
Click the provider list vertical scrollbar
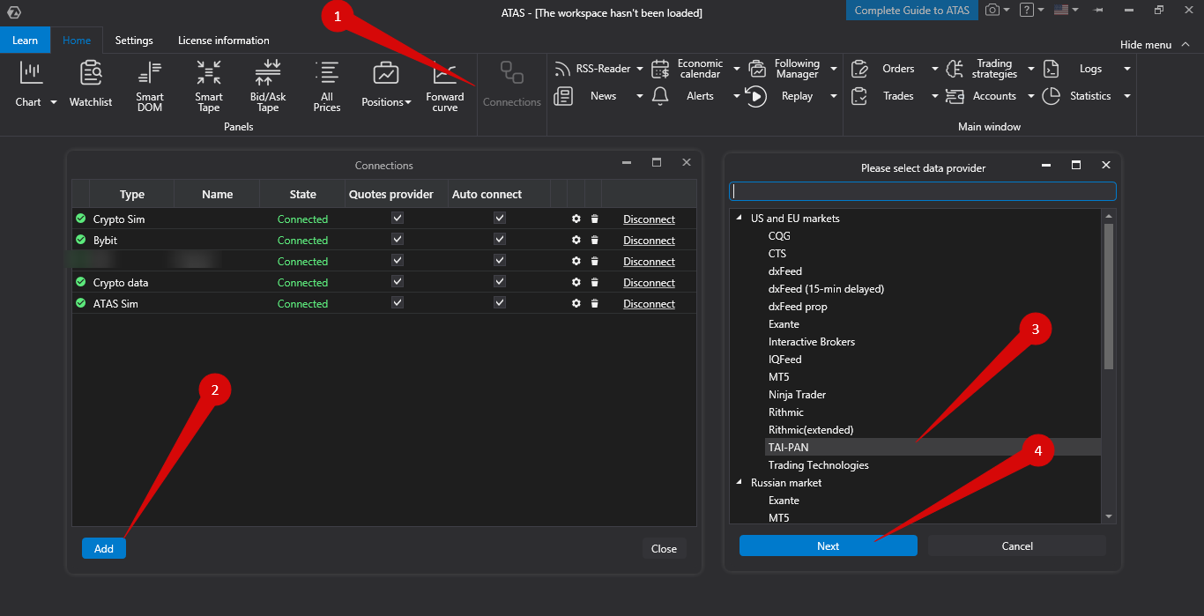[x=1109, y=296]
